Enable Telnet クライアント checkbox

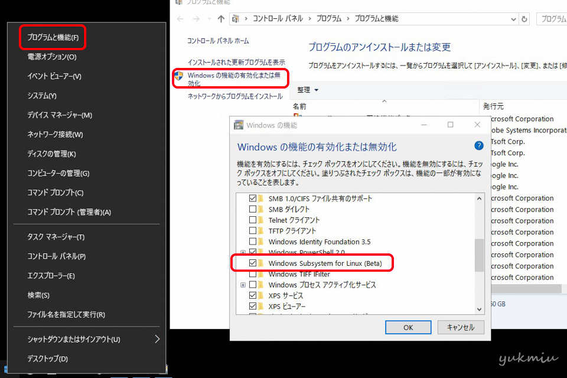coord(253,220)
